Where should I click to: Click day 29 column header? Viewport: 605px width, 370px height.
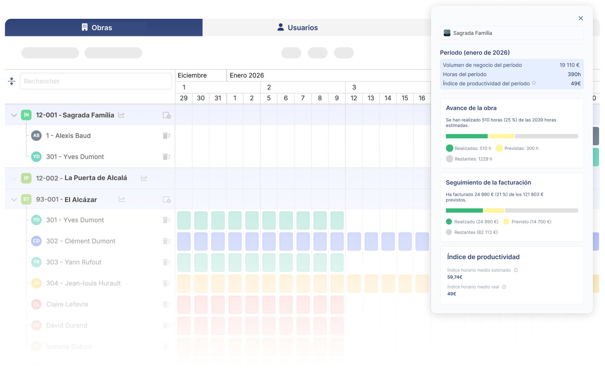tap(184, 98)
